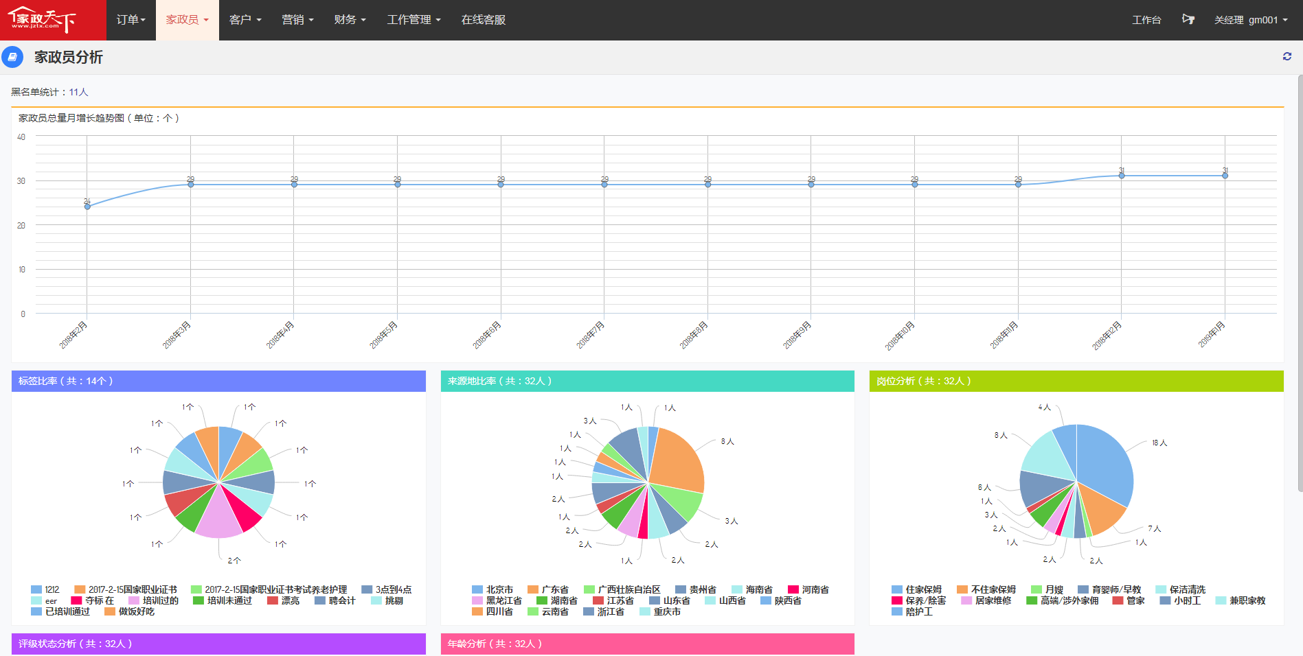Toggle 广西壮族自治区 legend entry
Viewport: 1303px width, 656px height.
(622, 589)
